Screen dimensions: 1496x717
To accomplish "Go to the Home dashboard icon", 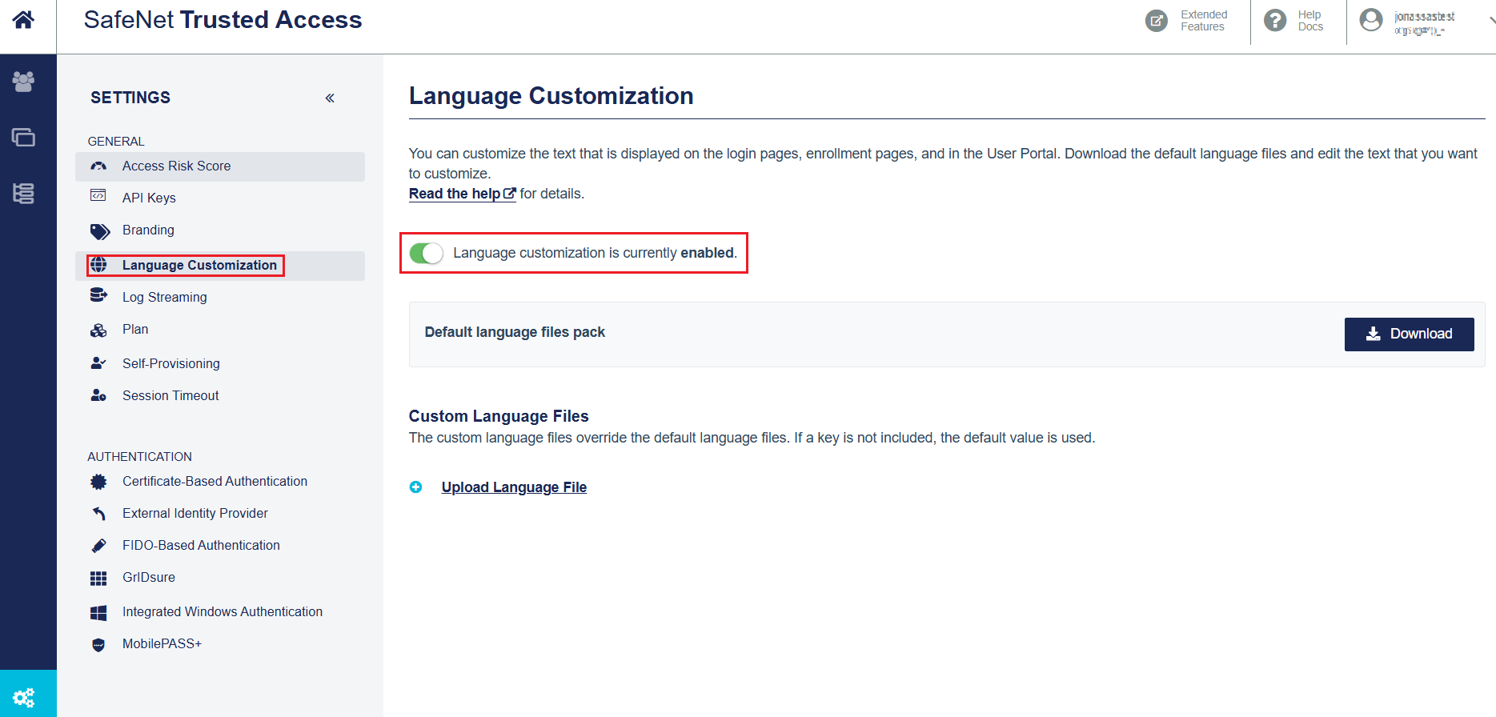I will click(23, 19).
